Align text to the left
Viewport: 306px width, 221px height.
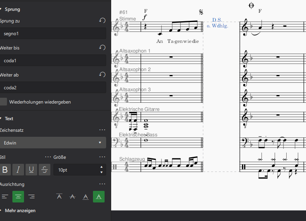(5, 197)
